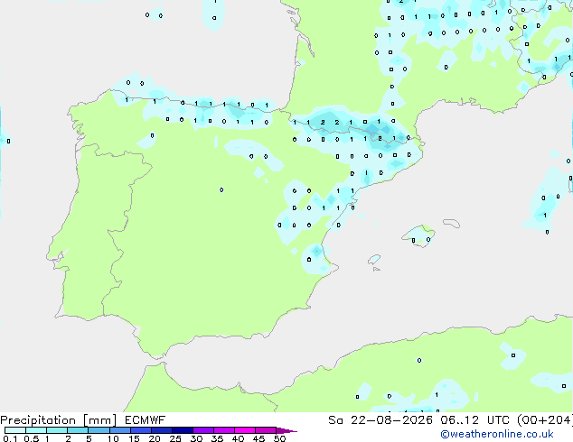Viewport: 573px width, 442px height.
Task: Click the 5–10 mm blue legend swatch
Action: point(99,430)
